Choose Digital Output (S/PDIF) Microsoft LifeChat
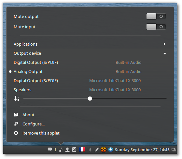This screenshot has height=159, width=182. tap(90, 81)
